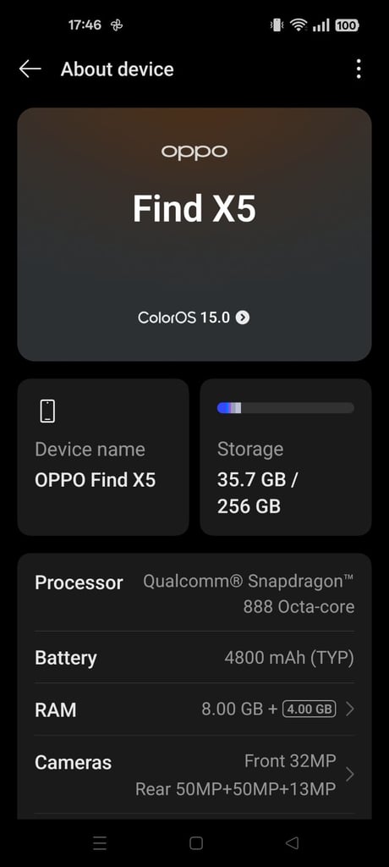Tap the vibrate mode status icon
This screenshot has height=867, width=389.
(277, 25)
